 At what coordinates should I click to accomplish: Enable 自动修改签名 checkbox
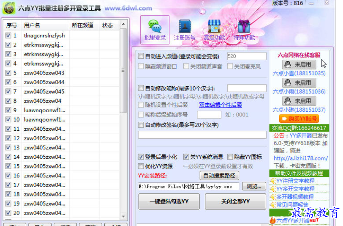(x=141, y=125)
